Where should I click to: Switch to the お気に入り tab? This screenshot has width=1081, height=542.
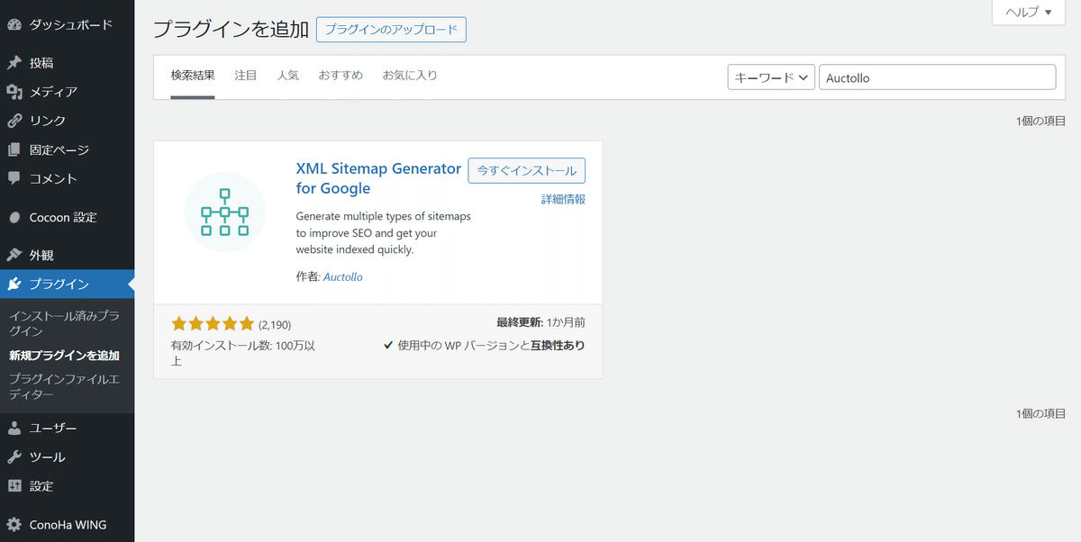[x=410, y=76]
